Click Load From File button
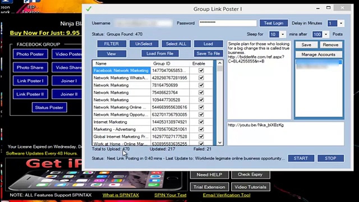This screenshot has width=359, height=202. click(160, 54)
